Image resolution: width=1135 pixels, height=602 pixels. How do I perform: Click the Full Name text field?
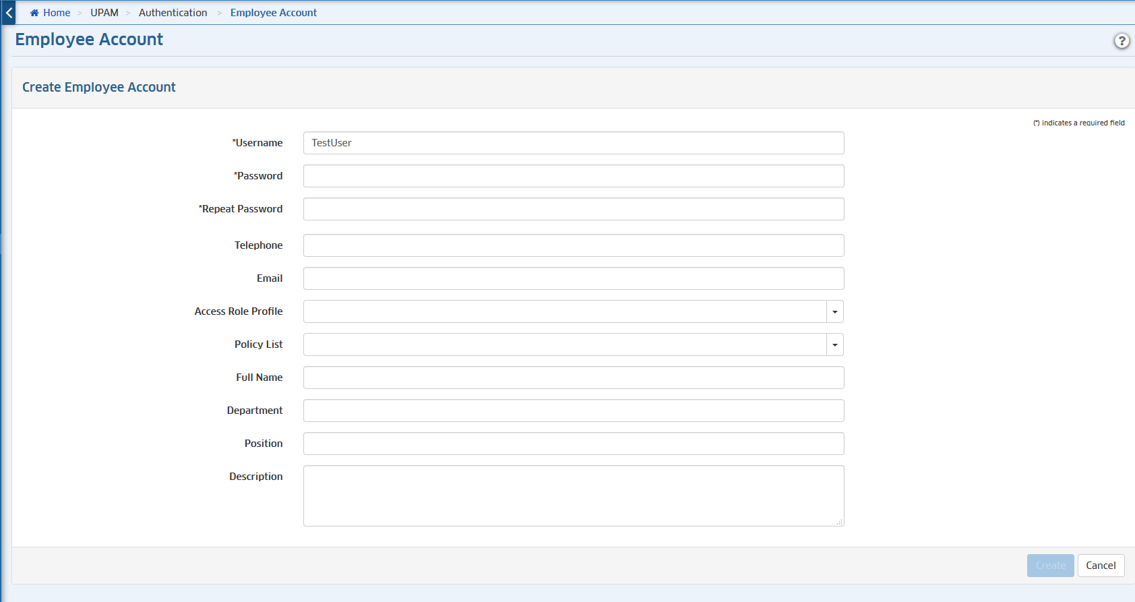click(573, 378)
